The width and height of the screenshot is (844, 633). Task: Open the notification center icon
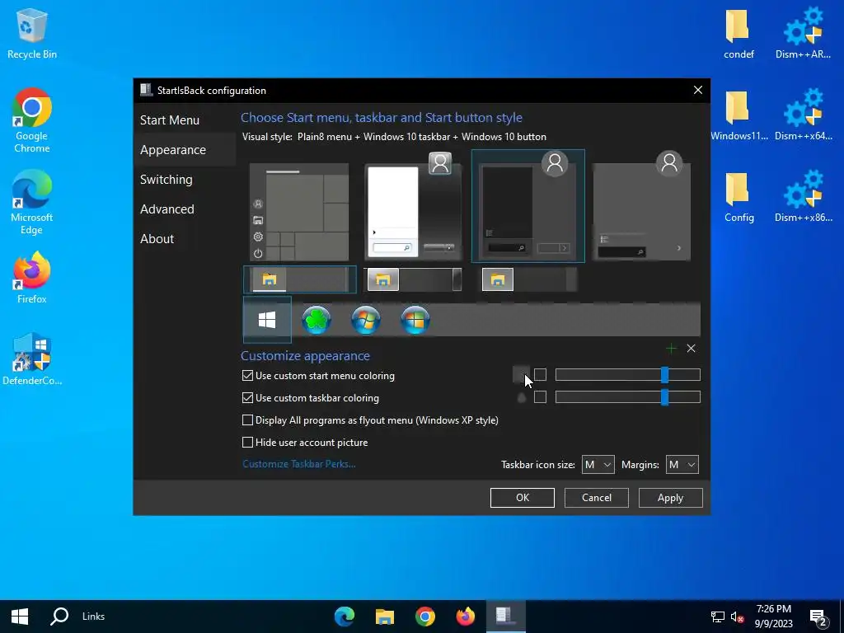[818, 617]
